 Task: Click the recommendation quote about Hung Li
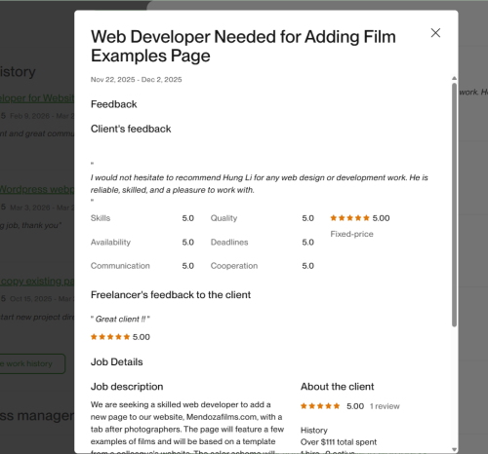[260, 183]
